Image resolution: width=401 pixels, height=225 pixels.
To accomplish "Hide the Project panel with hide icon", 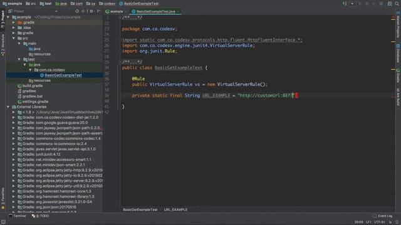I will (99, 11).
